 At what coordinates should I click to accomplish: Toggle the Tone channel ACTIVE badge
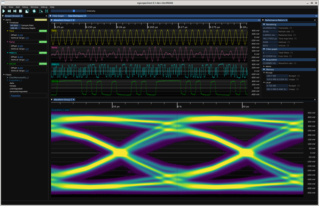[43, 31]
